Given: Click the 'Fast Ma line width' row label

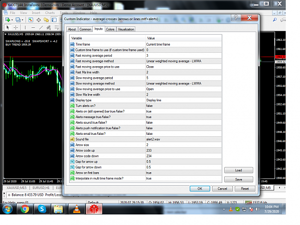Looking at the screenshot, I should click(87, 72).
